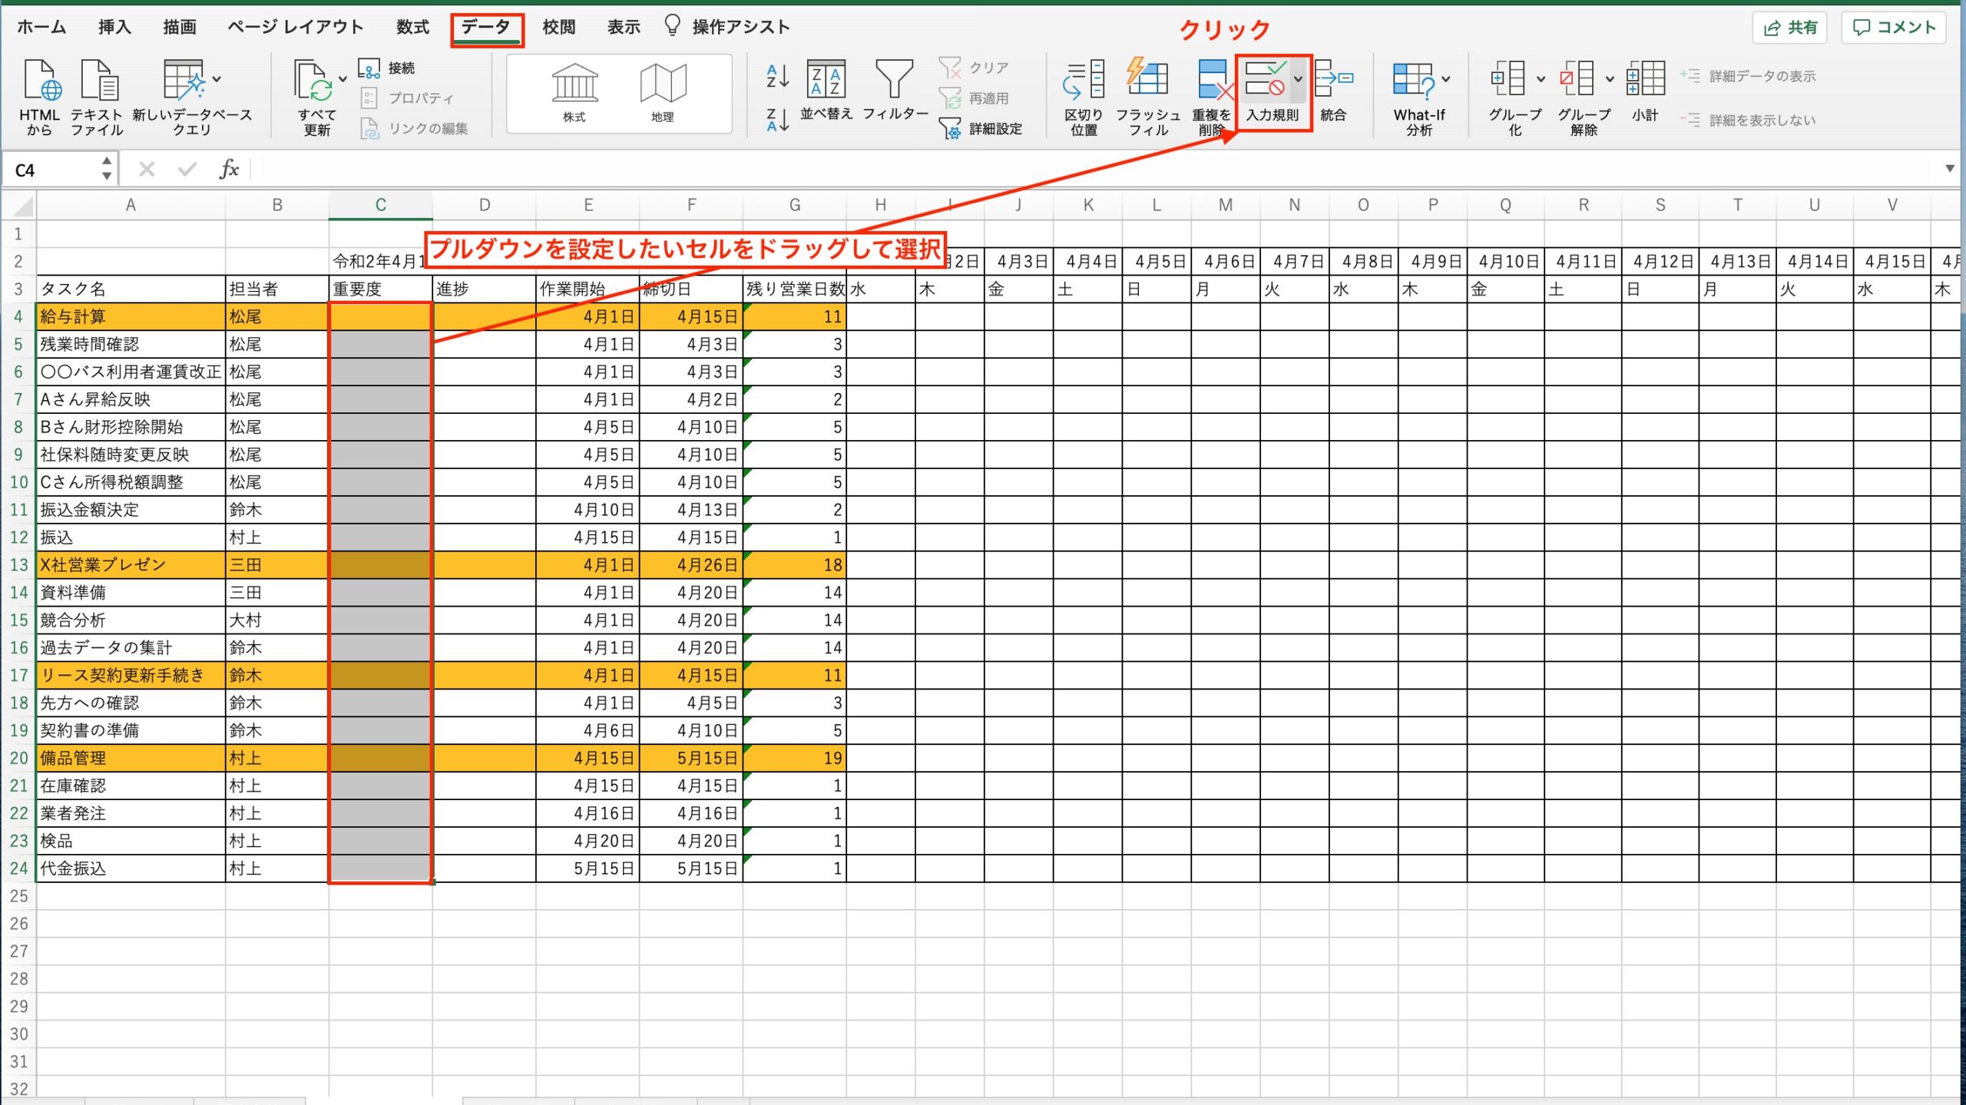Open the 入力規則 dropdown arrow

pyautogui.click(x=1298, y=79)
